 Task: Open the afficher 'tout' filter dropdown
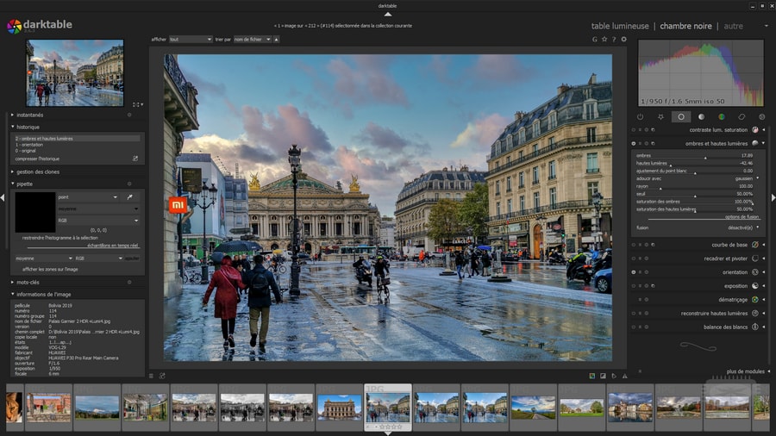pos(190,39)
